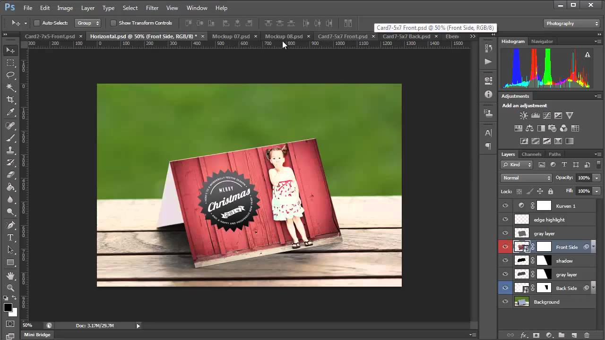Open the File menu
This screenshot has height=340, width=605.
pyautogui.click(x=28, y=8)
